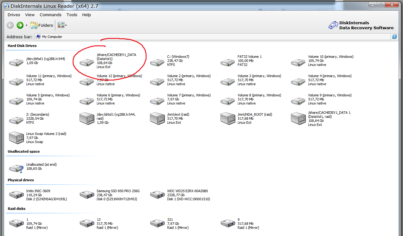Open the Tools menu
Viewport: 403px width, 236px height.
click(x=72, y=15)
